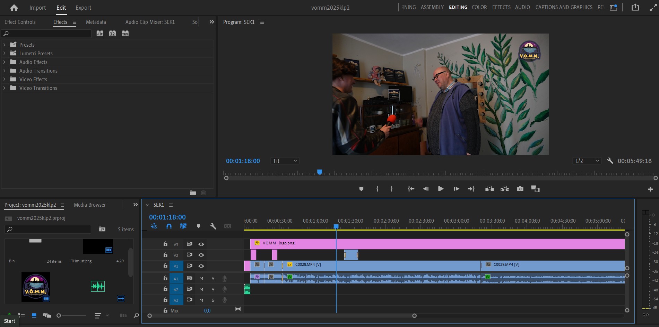Open the Comparison View button

pyautogui.click(x=535, y=189)
